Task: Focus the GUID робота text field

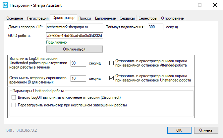Action: point(75,36)
